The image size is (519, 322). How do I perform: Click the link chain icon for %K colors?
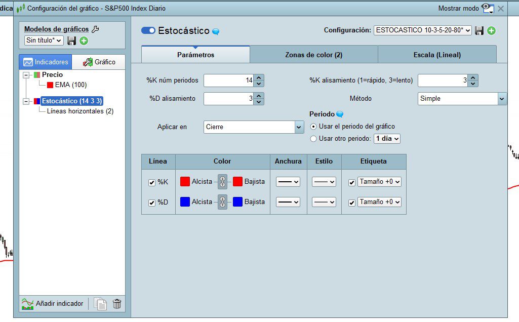click(x=222, y=182)
